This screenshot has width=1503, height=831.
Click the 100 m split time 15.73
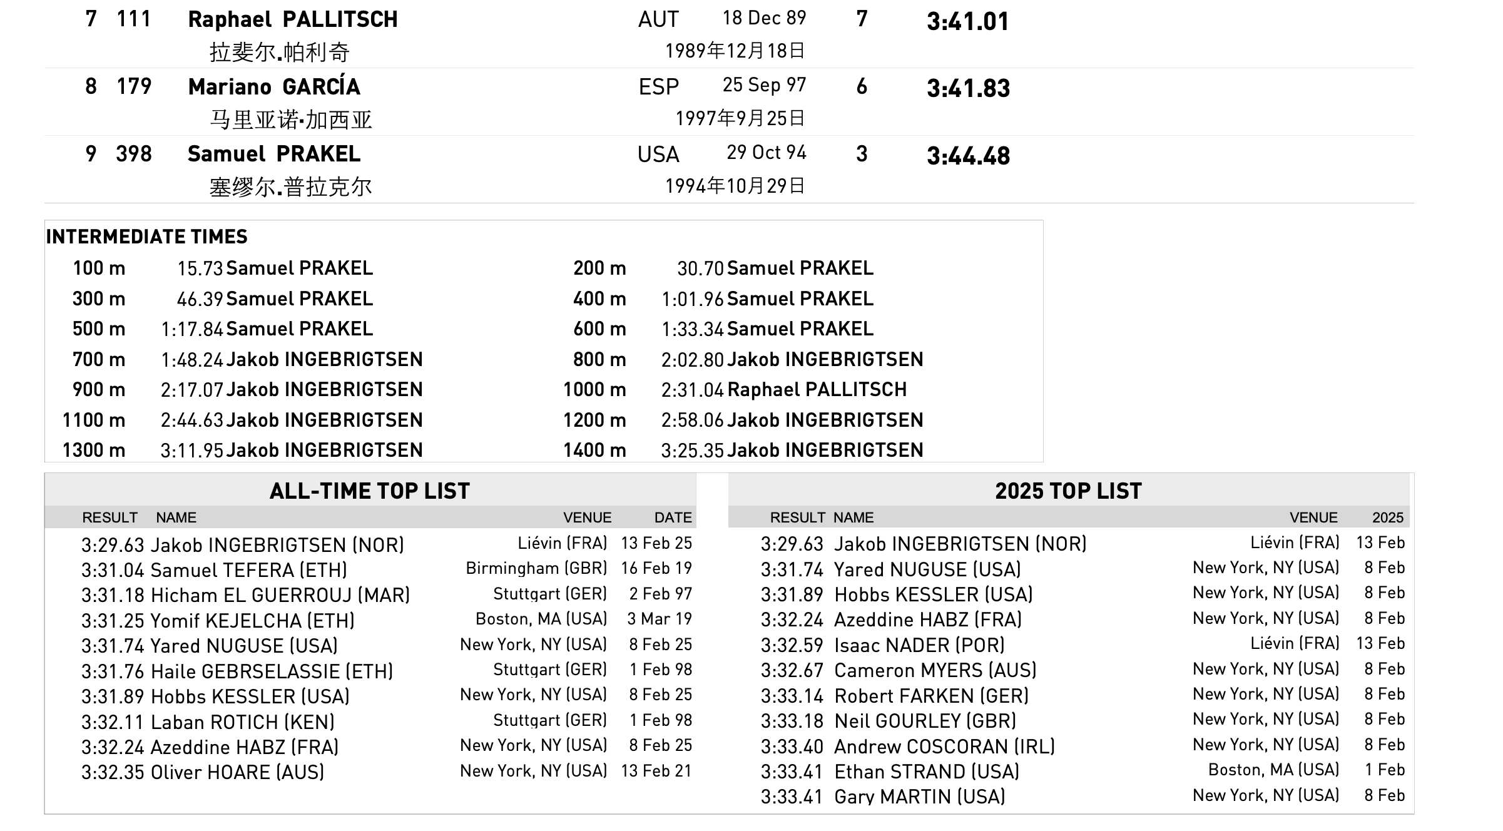click(x=200, y=268)
